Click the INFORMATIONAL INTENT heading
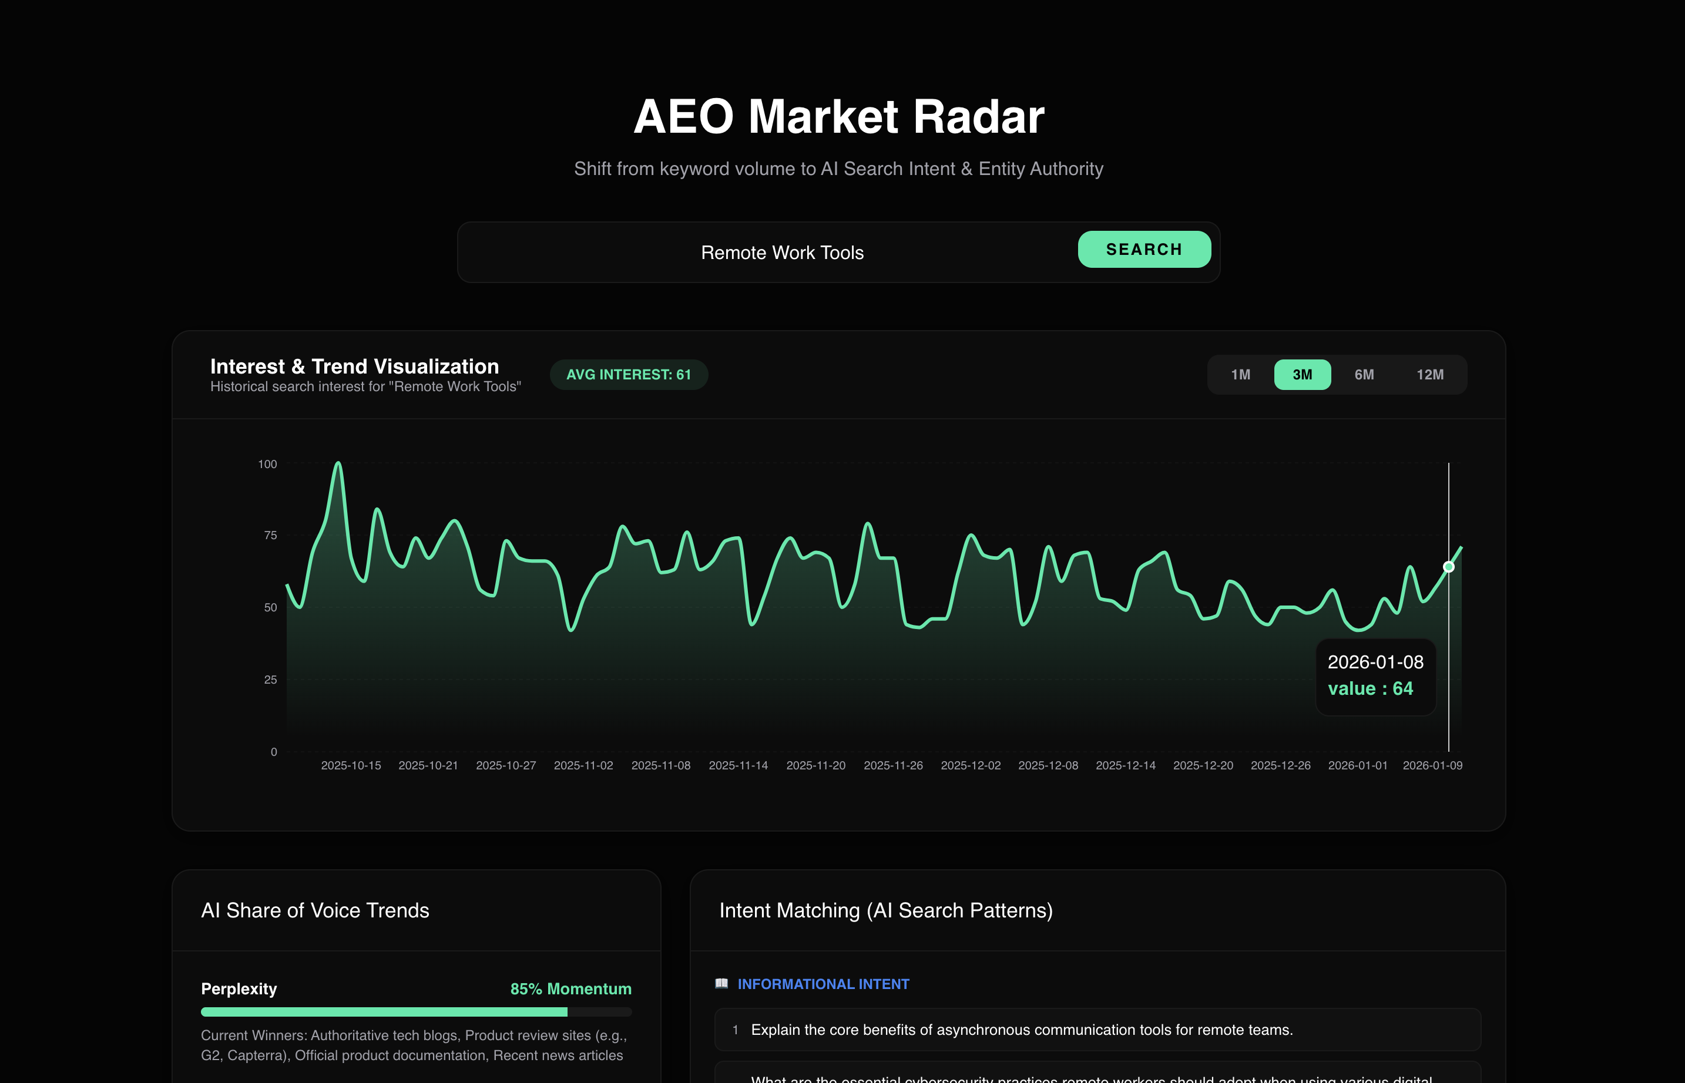This screenshot has height=1083, width=1685. click(x=823, y=984)
